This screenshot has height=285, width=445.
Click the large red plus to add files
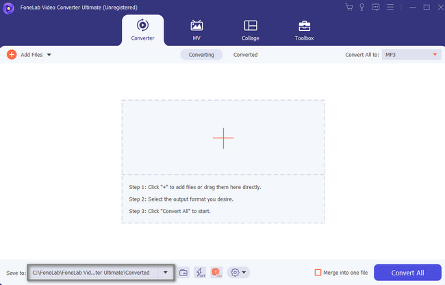223,138
